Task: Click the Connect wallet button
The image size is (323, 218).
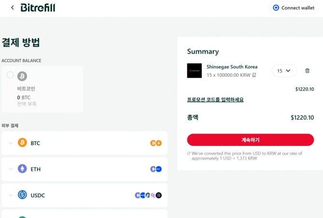Action: [x=293, y=8]
